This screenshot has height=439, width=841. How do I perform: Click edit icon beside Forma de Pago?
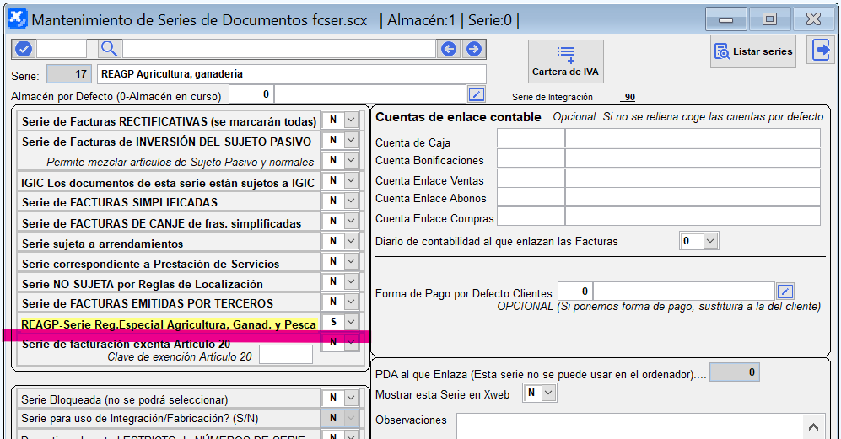tap(785, 292)
